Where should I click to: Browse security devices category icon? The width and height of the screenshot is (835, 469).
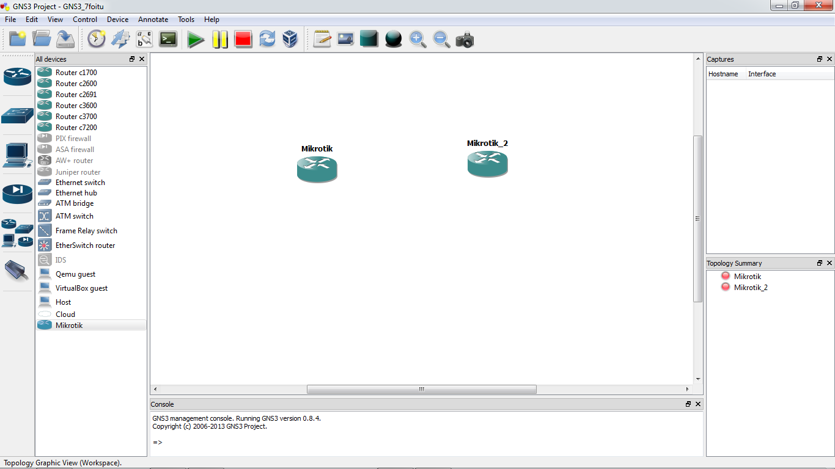click(17, 194)
